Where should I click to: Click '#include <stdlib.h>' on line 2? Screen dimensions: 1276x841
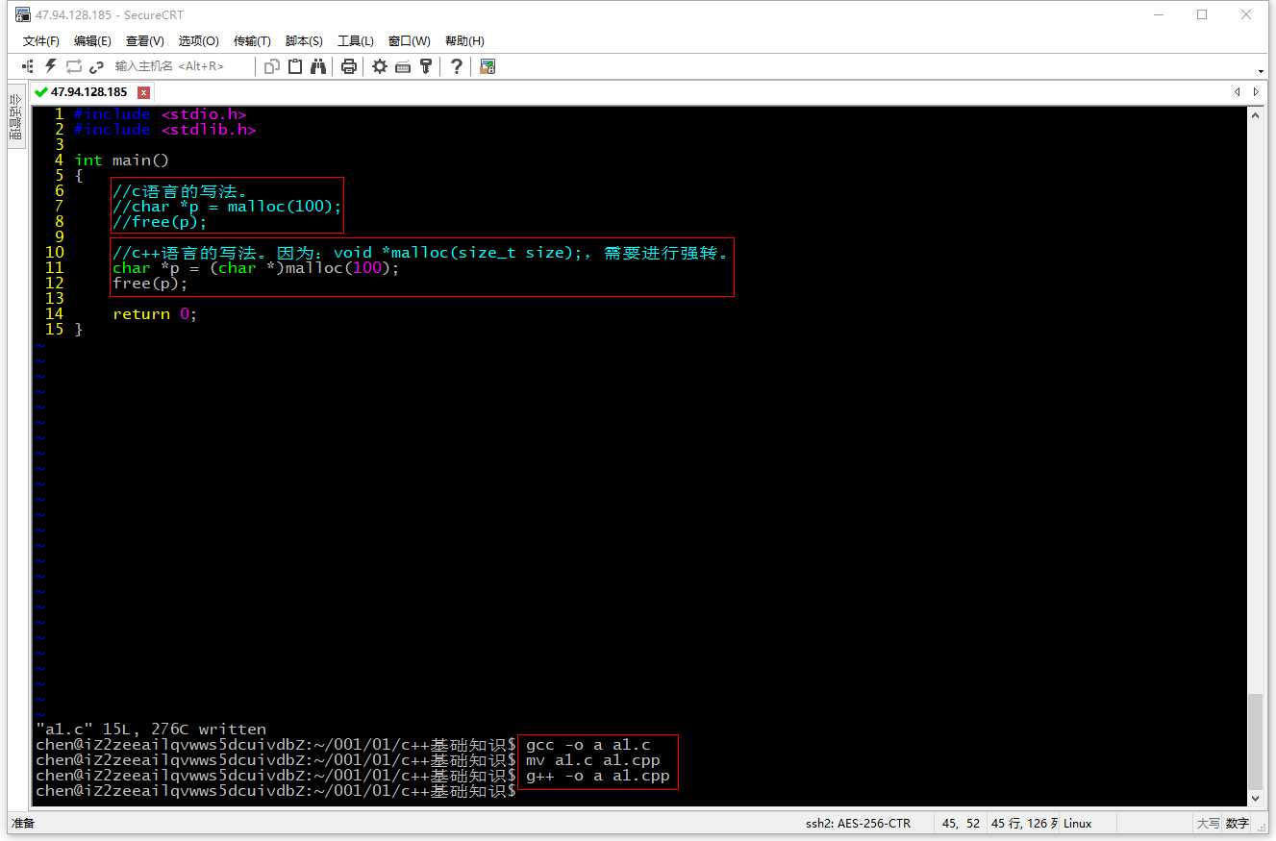coord(165,130)
